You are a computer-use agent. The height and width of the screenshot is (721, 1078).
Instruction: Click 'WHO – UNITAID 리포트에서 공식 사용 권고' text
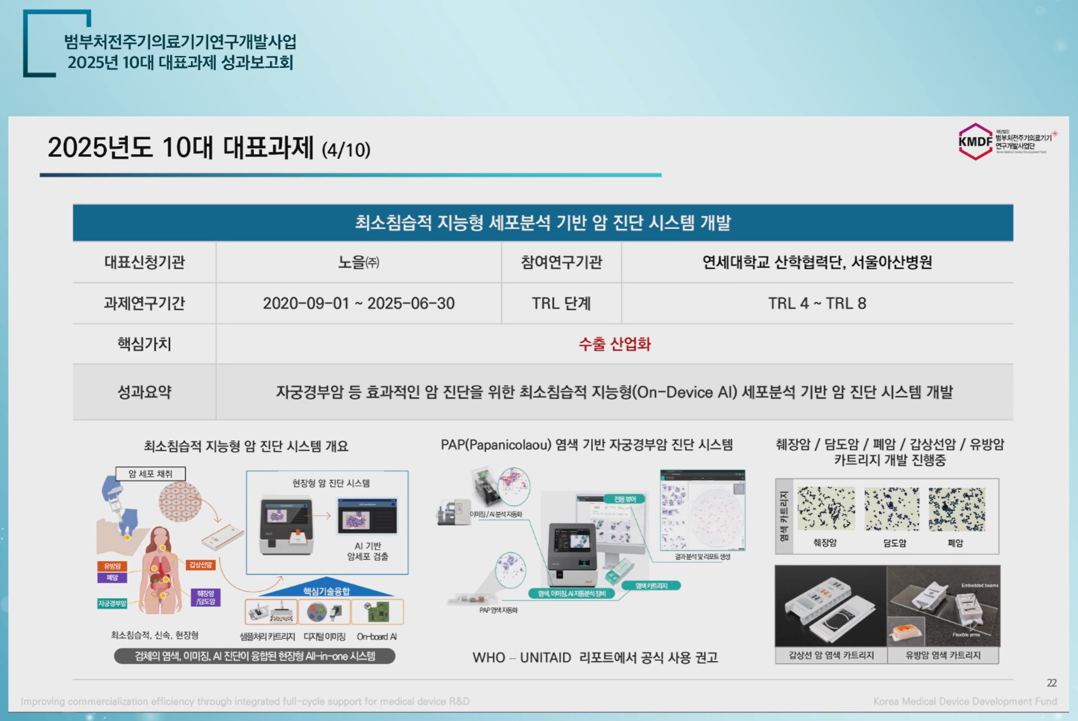(595, 657)
